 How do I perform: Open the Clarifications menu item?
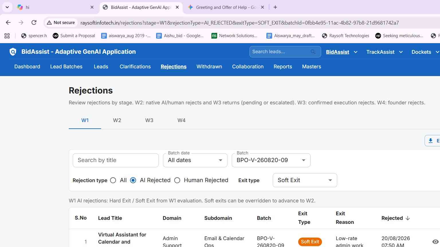coord(135,67)
